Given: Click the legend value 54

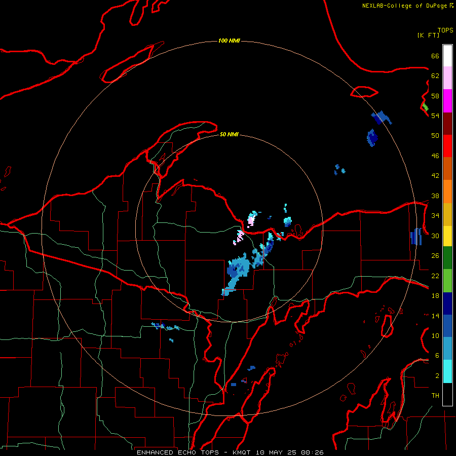Looking at the screenshot, I should pyautogui.click(x=435, y=116).
